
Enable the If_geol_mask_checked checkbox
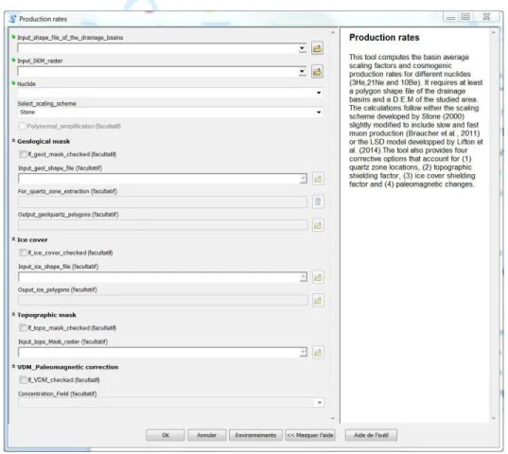(23, 154)
